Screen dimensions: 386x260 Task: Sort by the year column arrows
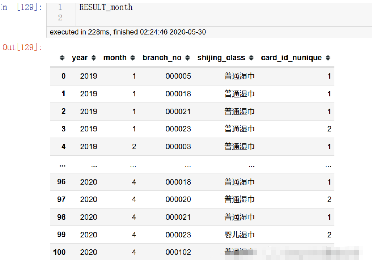pos(93,58)
